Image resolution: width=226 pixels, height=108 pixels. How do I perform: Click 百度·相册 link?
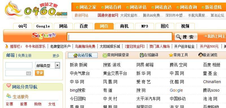click(x=212, y=65)
